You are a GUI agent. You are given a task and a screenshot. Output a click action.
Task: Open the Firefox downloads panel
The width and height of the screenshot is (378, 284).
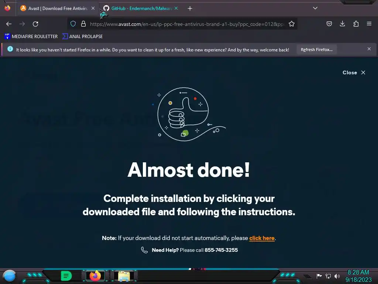pyautogui.click(x=342, y=24)
